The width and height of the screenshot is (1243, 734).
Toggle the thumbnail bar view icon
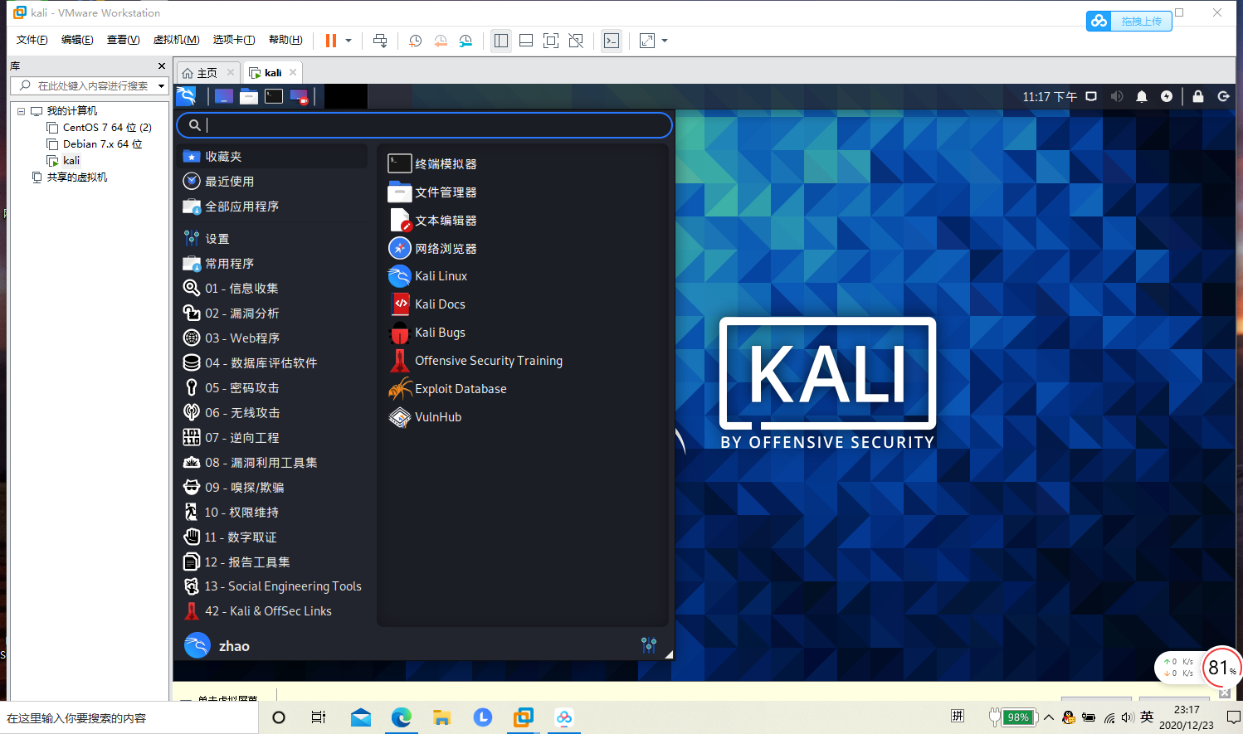pos(526,41)
